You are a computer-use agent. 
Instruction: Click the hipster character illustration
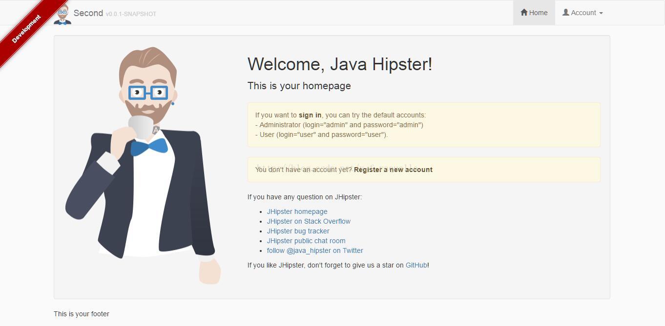point(143,166)
